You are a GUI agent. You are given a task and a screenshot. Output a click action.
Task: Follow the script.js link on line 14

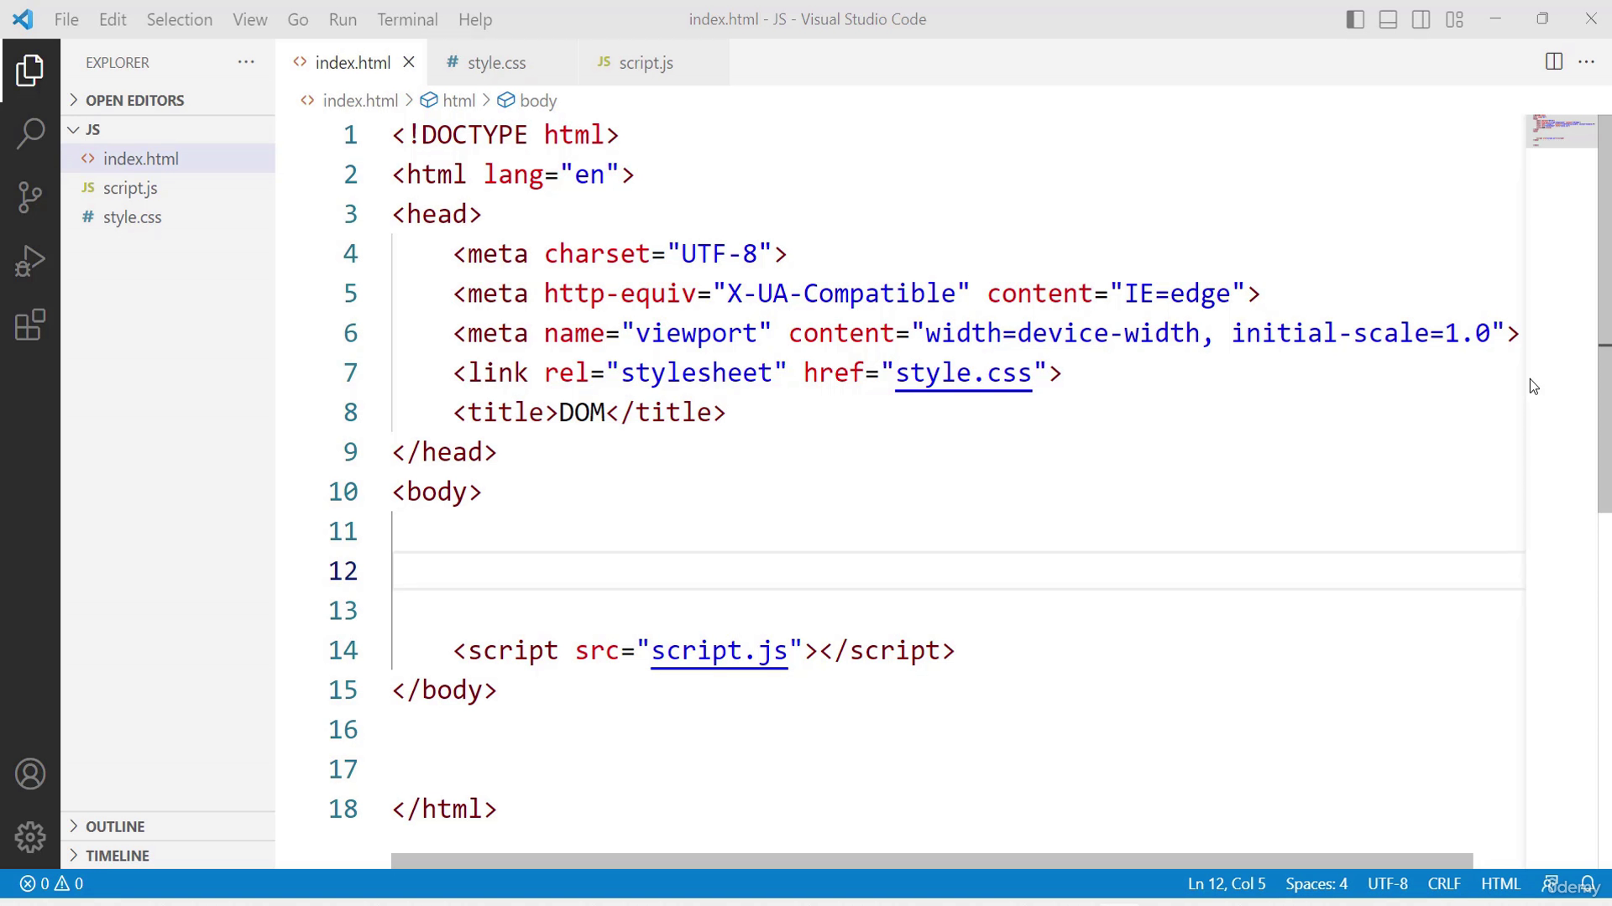pos(720,651)
